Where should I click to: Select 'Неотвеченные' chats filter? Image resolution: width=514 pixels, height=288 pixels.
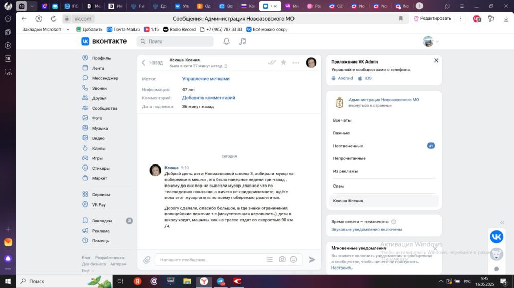pyautogui.click(x=348, y=146)
